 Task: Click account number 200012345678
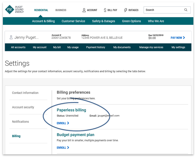click(61, 38)
